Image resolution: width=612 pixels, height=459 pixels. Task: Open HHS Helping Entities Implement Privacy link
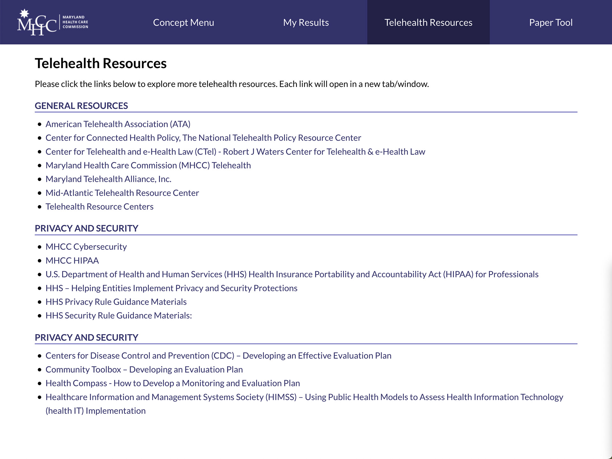[171, 288]
